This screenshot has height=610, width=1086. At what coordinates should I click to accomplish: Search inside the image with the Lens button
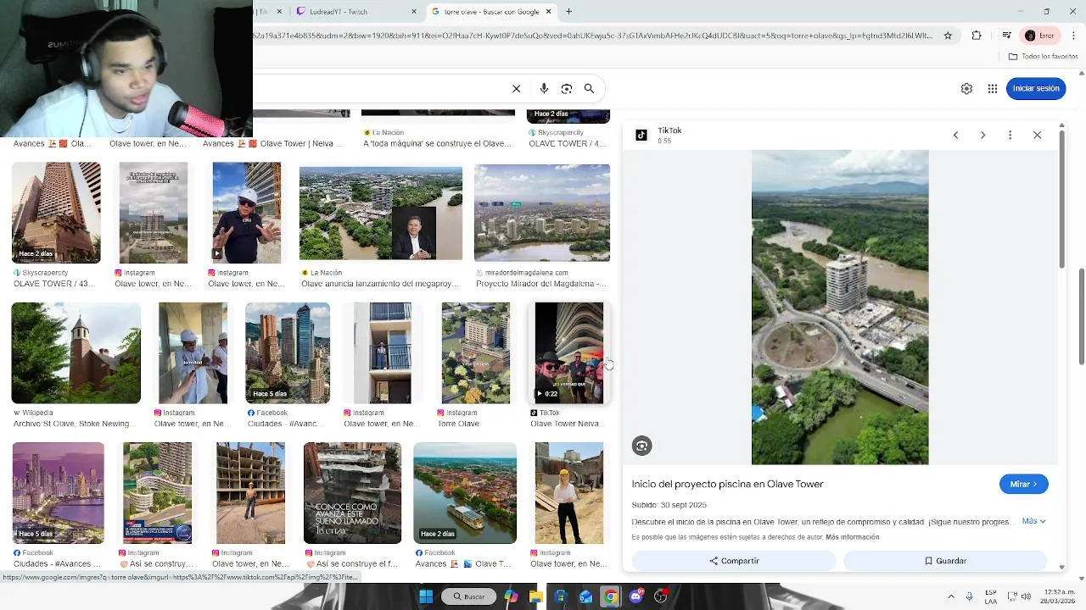[642, 446]
